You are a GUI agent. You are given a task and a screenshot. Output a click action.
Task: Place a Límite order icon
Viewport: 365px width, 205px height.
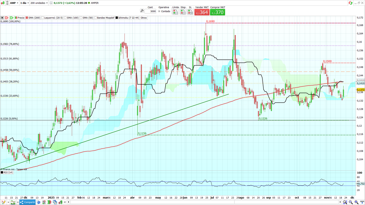click(176, 12)
